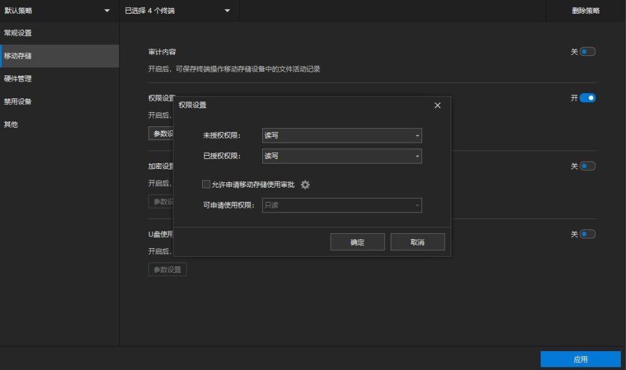Screen dimensions: 626x370
Task: Click 删除策略 at top right
Action: coord(586,11)
